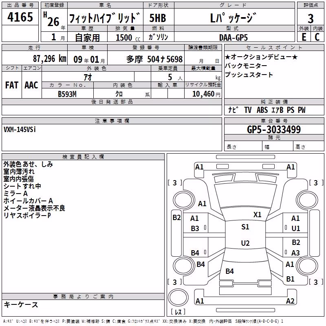
Task: Click the U2 roof dent mark
Action: (245, 243)
